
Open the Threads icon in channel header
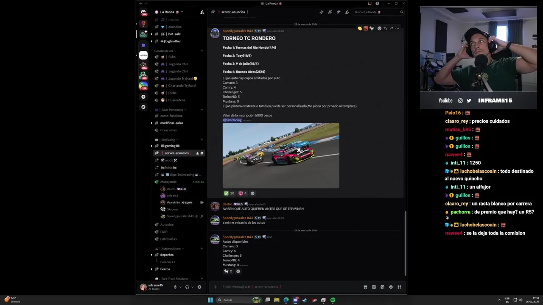pyautogui.click(x=321, y=12)
